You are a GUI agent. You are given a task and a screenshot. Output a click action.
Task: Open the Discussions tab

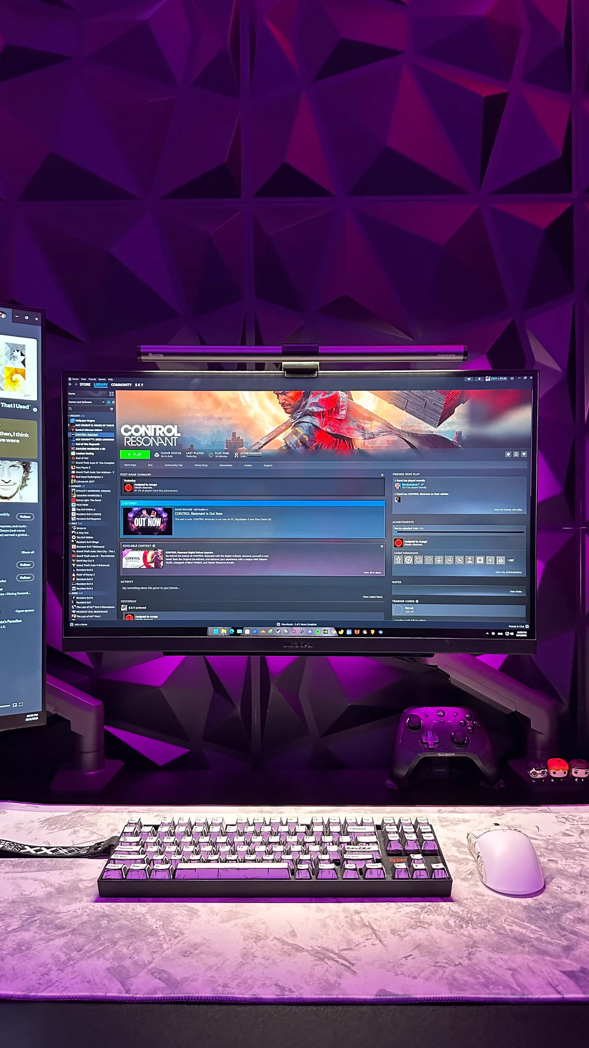pos(226,465)
